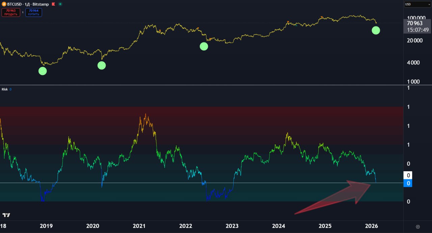Open the USD currency dropdown
Screen dimensions: 432x233
click(417, 4)
